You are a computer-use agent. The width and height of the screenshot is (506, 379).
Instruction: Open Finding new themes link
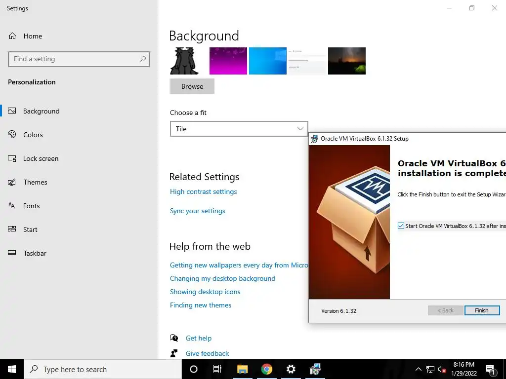pos(201,305)
